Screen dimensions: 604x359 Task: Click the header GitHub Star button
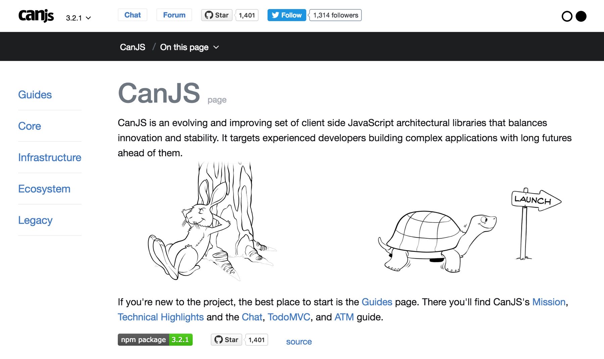pyautogui.click(x=217, y=15)
